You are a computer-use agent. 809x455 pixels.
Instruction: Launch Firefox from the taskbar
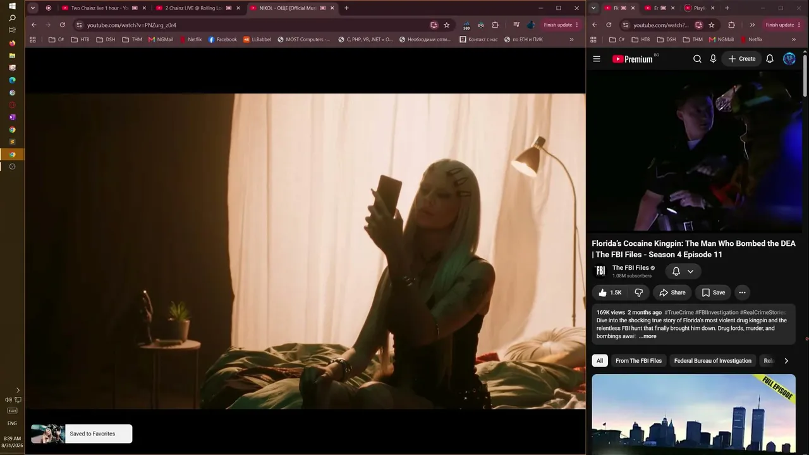click(x=12, y=43)
